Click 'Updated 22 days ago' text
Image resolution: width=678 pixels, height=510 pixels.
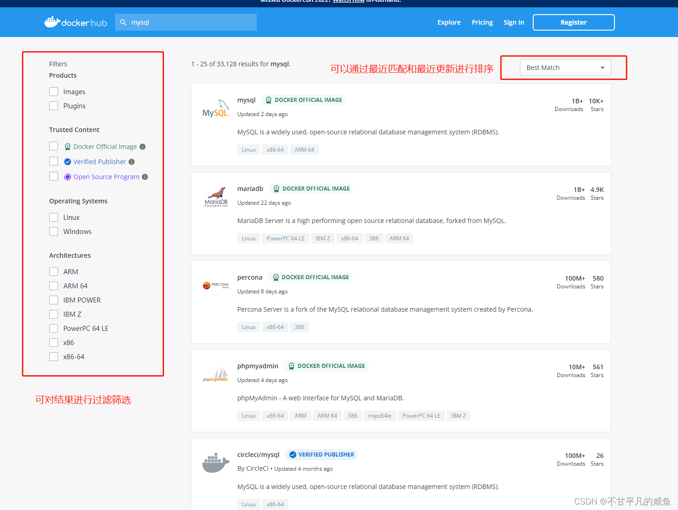(264, 203)
